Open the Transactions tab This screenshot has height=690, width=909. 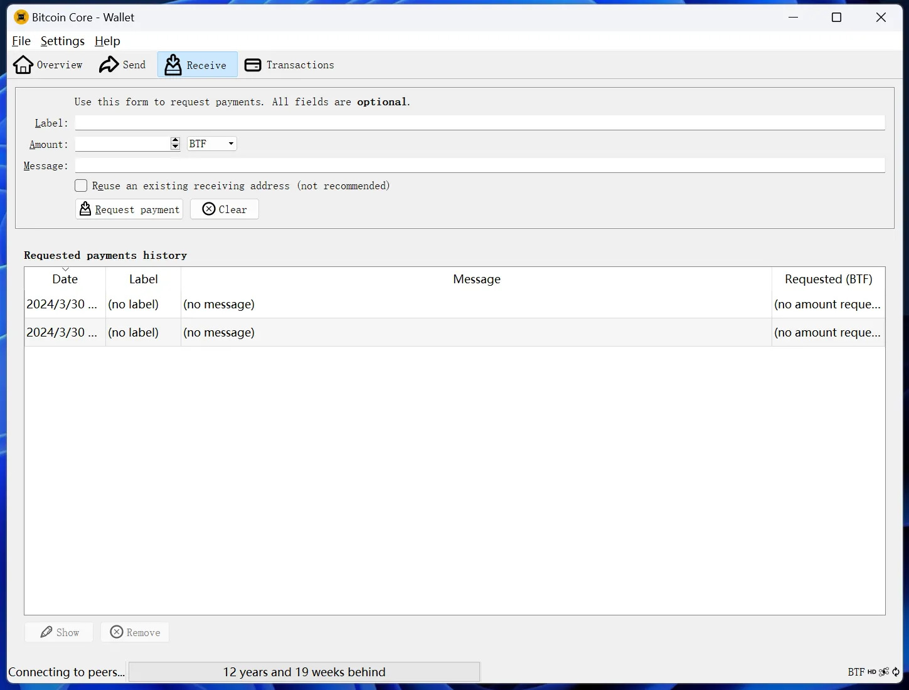289,65
